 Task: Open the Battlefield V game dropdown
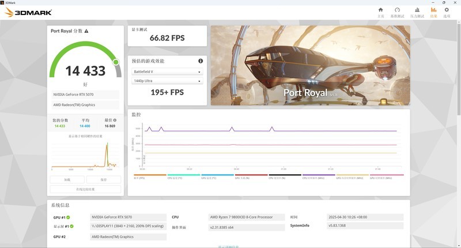(x=167, y=72)
